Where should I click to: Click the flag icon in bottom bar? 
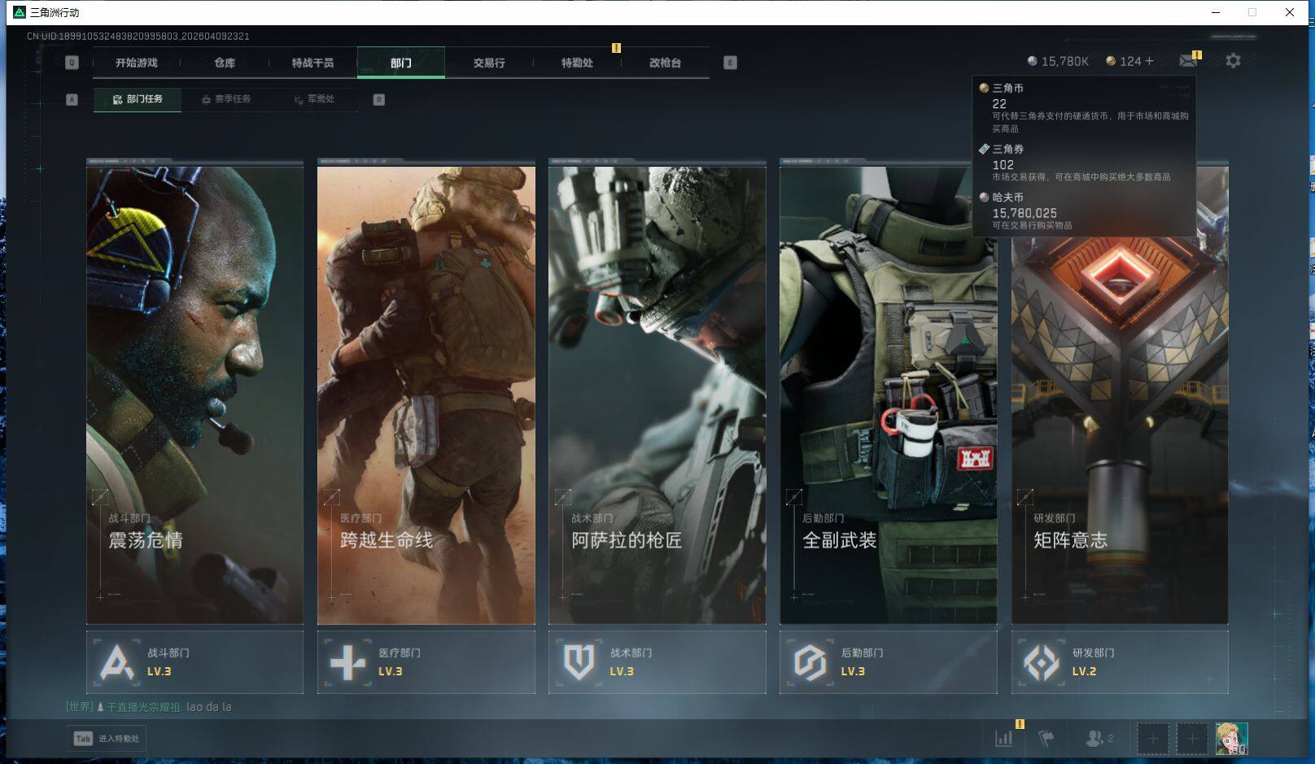click(1046, 738)
